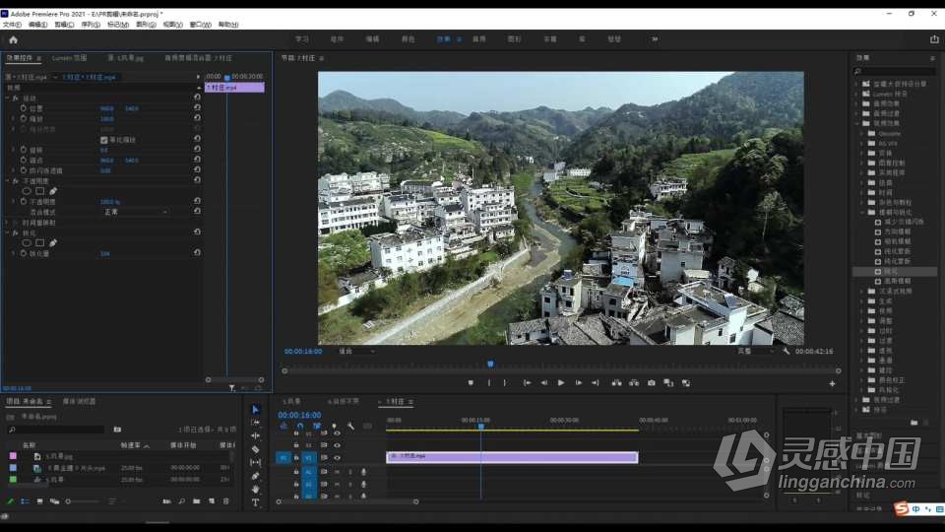
Task: Click the Delete trash icon in Project panel
Action: click(x=226, y=501)
